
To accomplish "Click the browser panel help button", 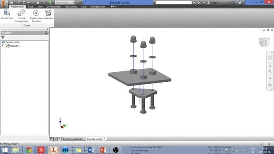I will point(47,33).
